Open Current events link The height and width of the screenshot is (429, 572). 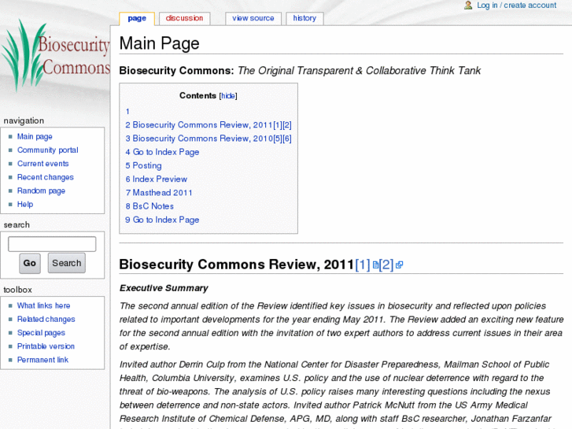(43, 164)
